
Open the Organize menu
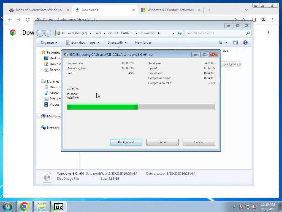[x=49, y=43]
